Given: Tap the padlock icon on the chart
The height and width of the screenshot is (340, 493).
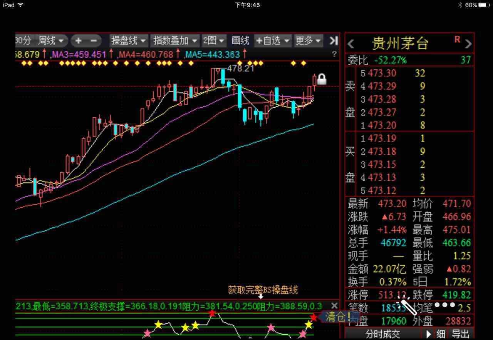Looking at the screenshot, I should coord(321,80).
